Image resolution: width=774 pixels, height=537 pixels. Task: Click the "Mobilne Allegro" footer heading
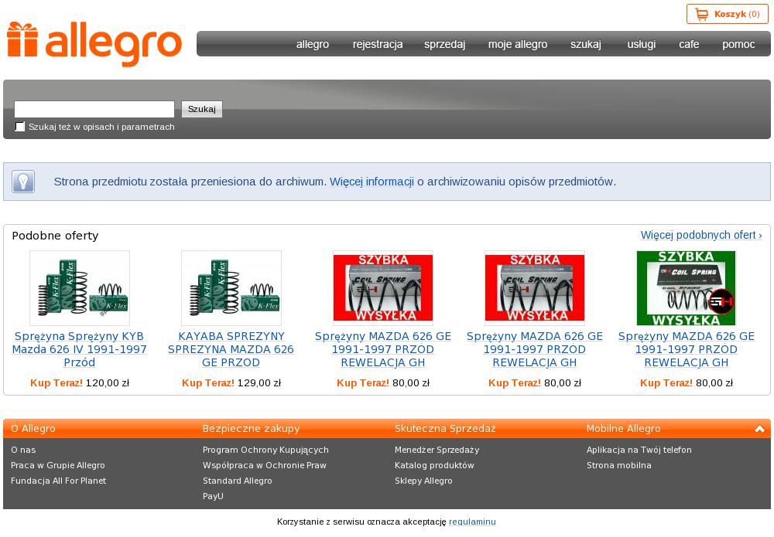(623, 429)
